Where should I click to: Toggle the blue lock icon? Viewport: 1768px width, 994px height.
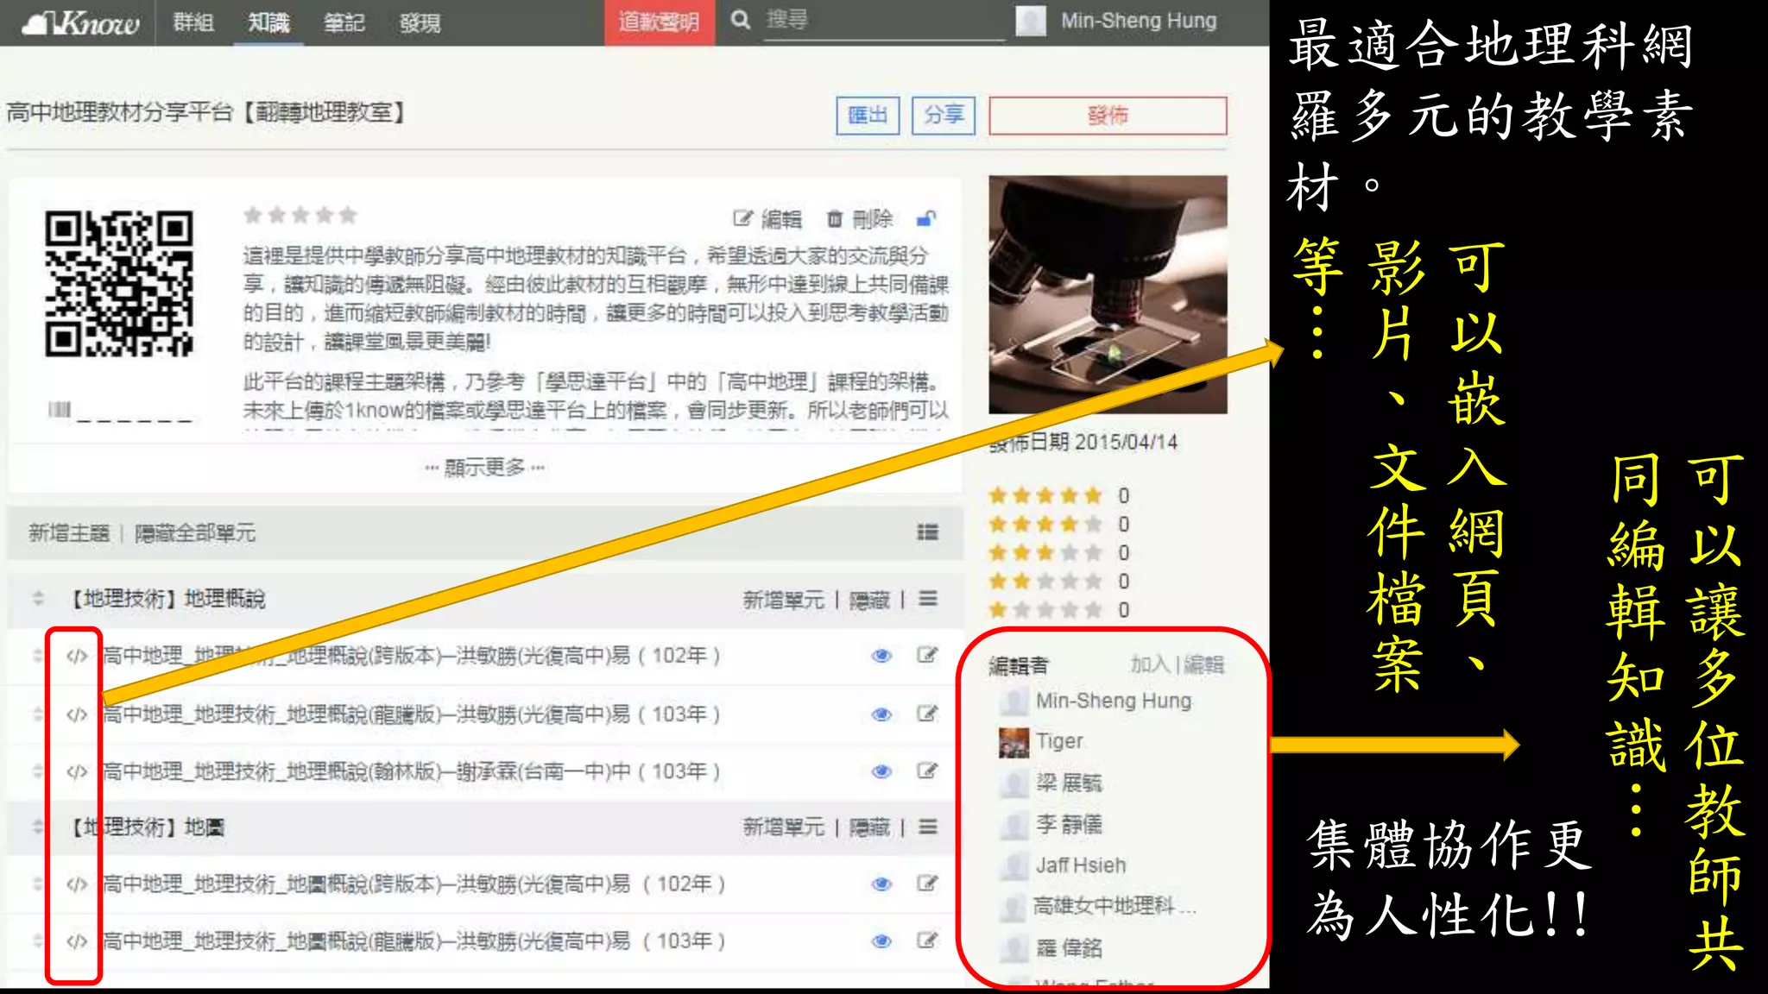926,218
